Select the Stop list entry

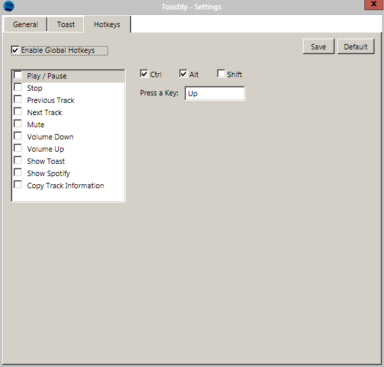(68, 88)
